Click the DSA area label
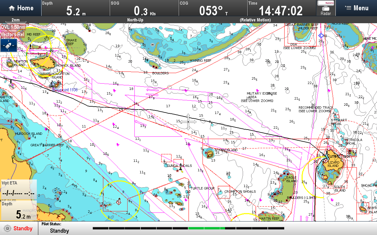 294,44
